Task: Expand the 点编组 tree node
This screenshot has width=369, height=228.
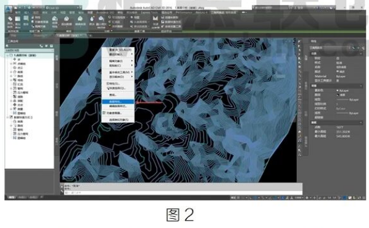Action: pyautogui.click(x=11, y=64)
